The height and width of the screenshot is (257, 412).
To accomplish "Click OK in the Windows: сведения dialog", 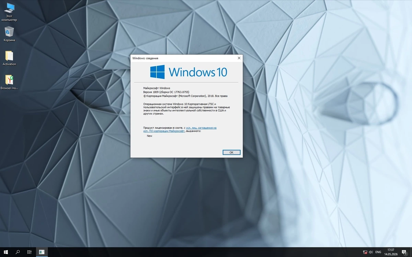I will click(x=231, y=152).
